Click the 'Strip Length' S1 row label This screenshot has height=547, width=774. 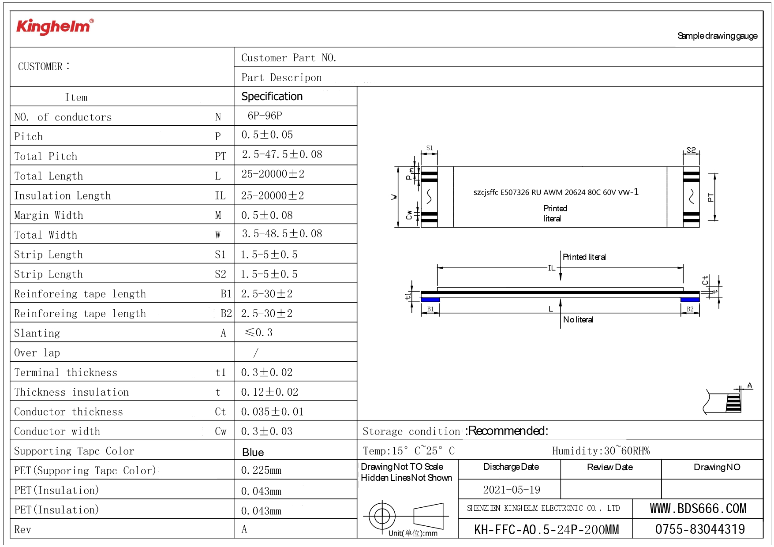click(49, 255)
